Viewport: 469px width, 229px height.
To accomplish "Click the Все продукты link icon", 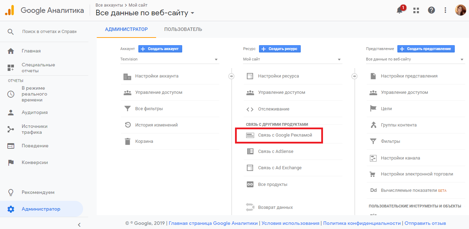I will click(250, 185).
